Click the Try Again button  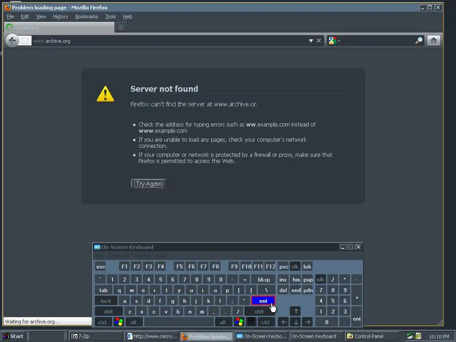pyautogui.click(x=149, y=183)
